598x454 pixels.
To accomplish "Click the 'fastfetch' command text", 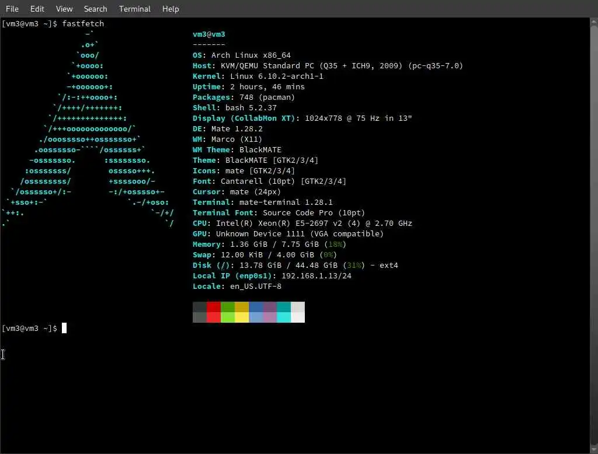I will [83, 24].
